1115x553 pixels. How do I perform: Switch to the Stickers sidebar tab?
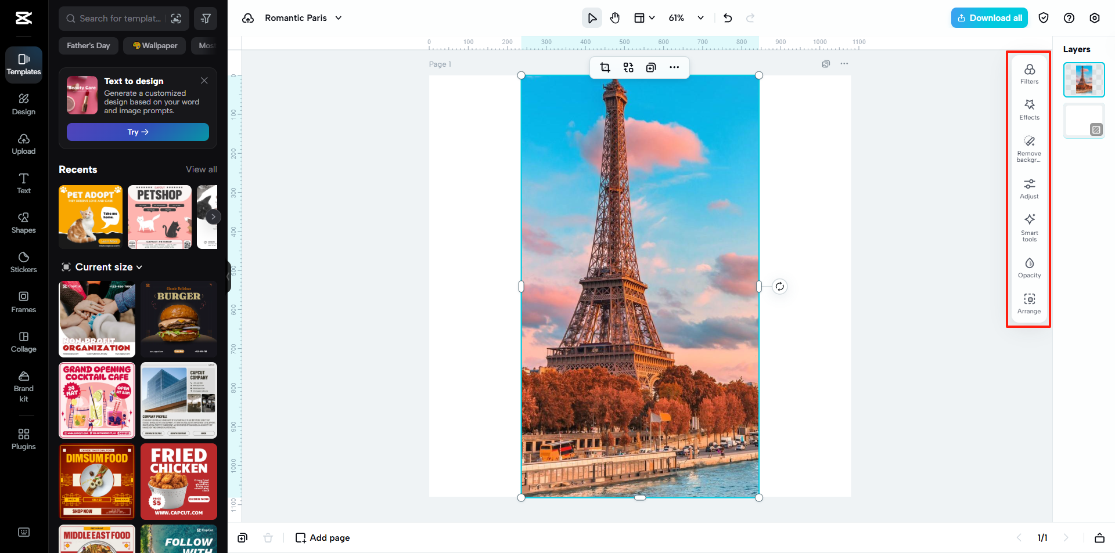[x=24, y=262]
